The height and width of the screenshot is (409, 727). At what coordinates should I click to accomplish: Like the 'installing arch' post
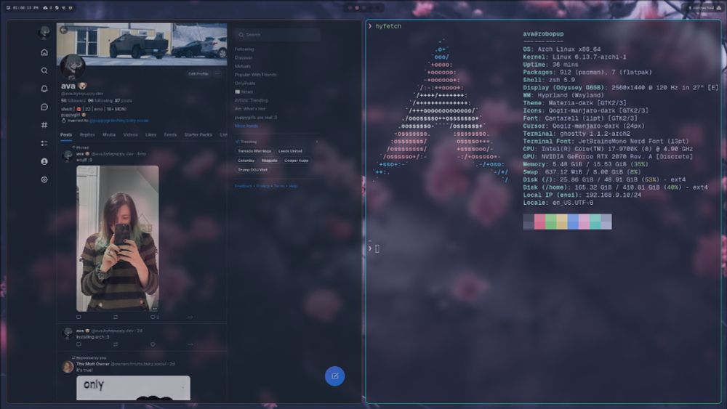click(153, 344)
